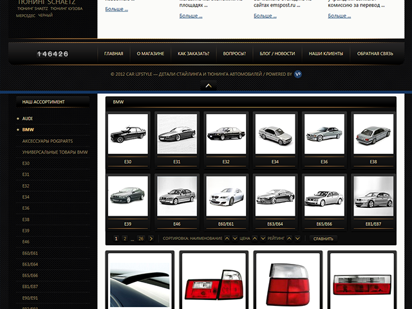Select E32 in the sidebar list
The height and width of the screenshot is (309, 412).
click(x=26, y=186)
